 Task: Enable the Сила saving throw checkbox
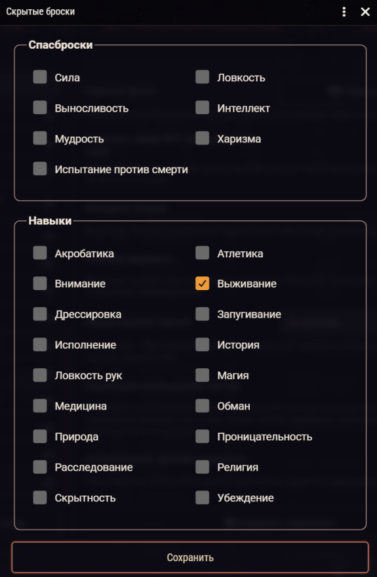[x=40, y=77]
